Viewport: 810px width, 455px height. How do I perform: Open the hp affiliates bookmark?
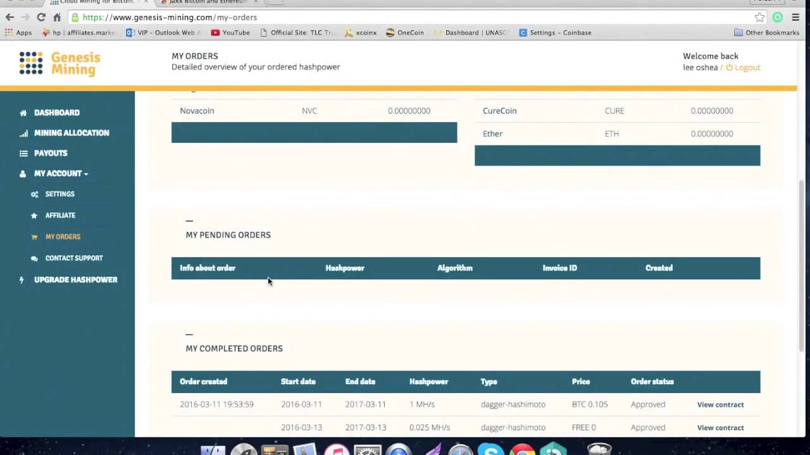(x=78, y=32)
